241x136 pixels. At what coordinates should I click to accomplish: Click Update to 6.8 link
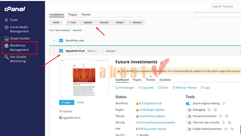[154, 103]
